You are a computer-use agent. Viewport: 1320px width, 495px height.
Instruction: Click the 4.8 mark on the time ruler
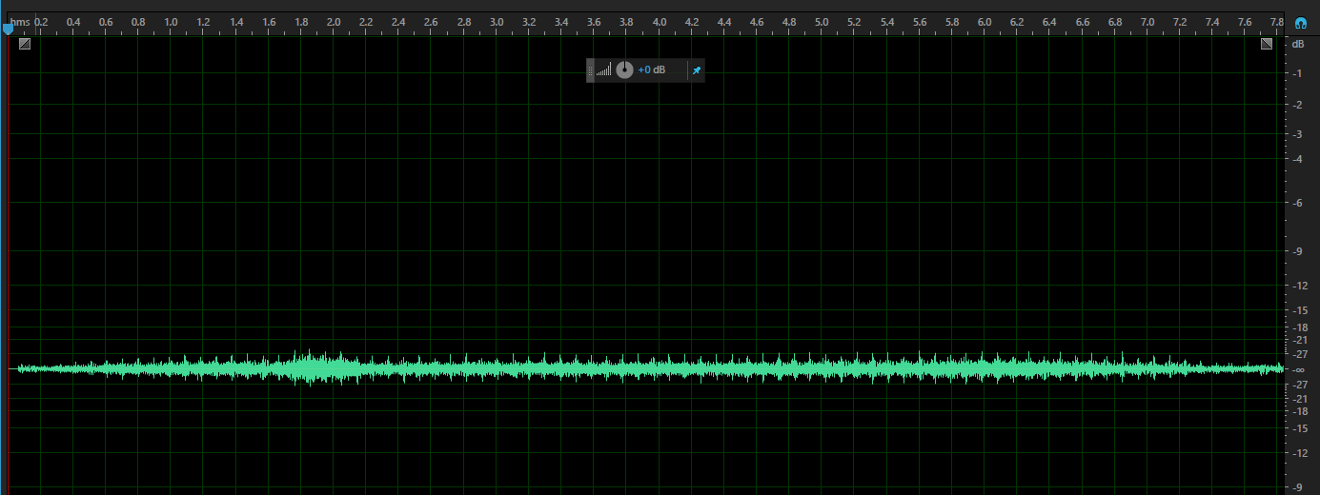[789, 21]
